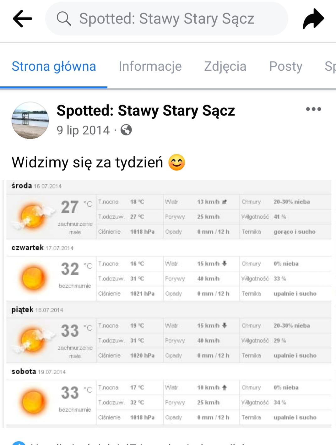
Task: Focus the search field with the page name
Action: point(166,19)
